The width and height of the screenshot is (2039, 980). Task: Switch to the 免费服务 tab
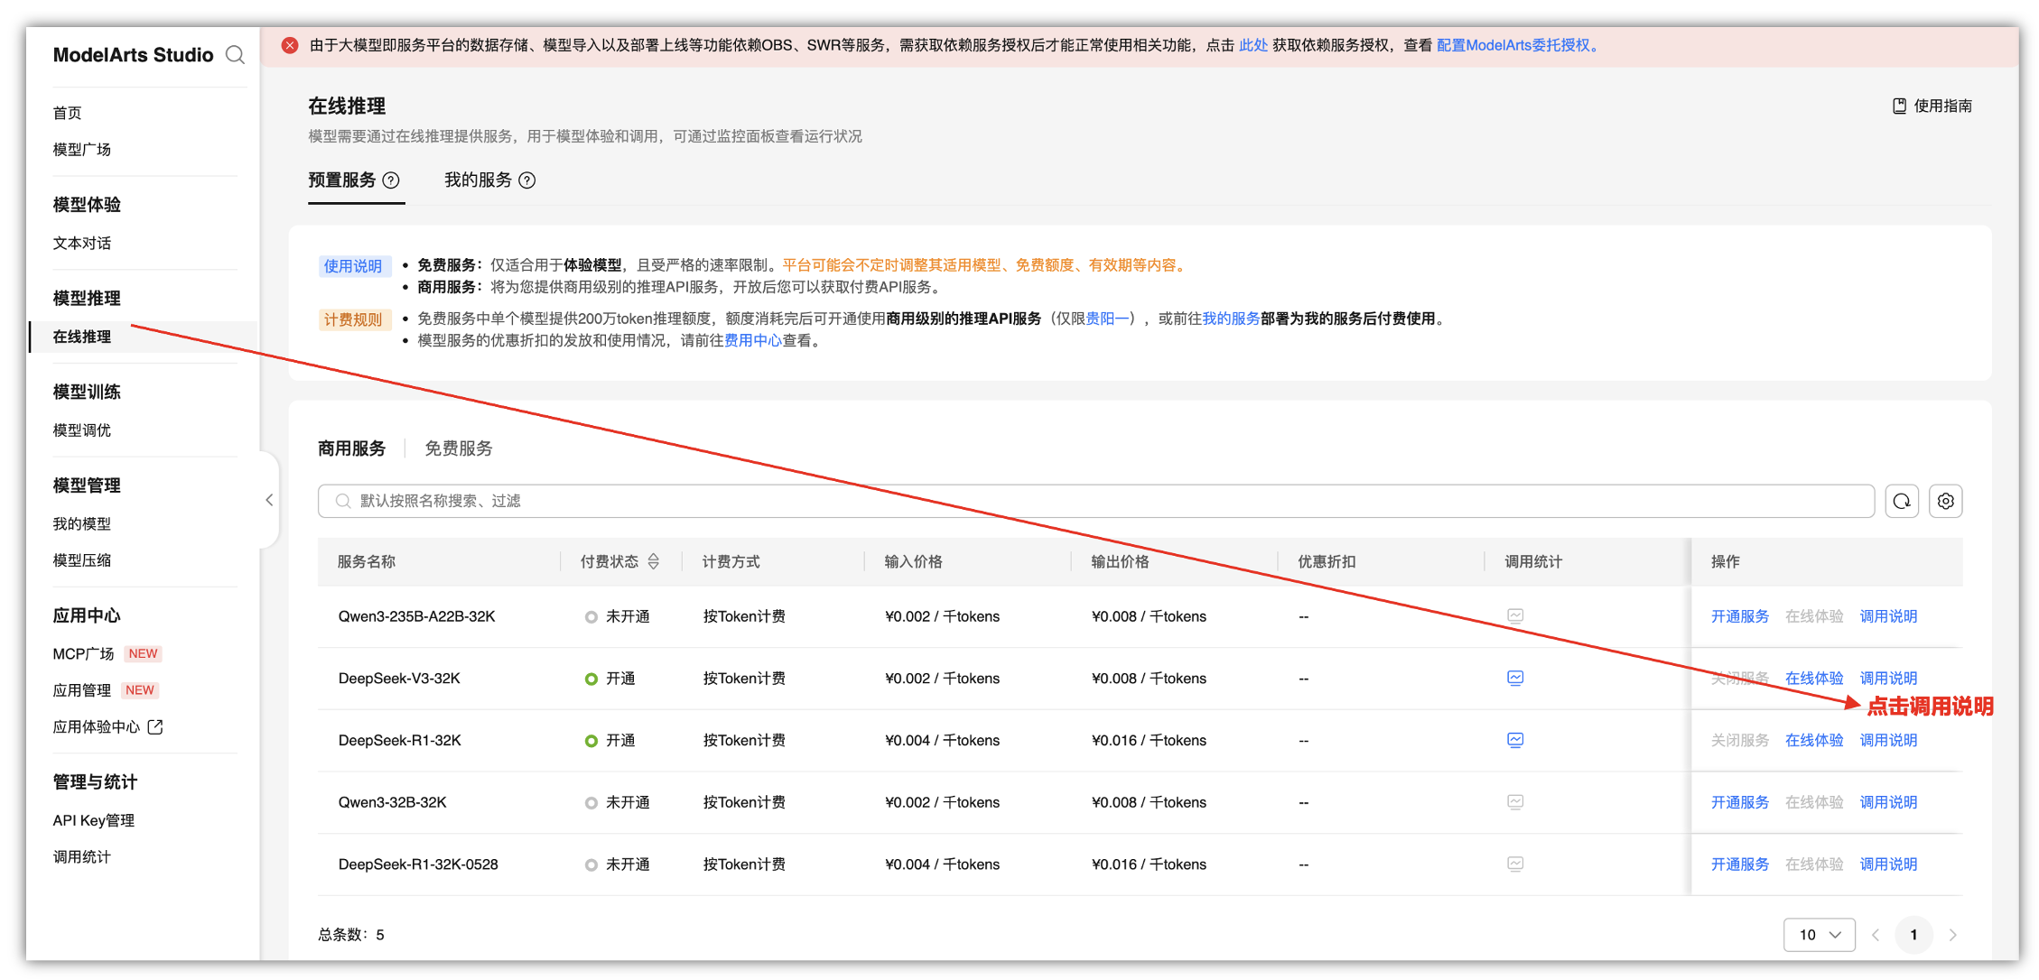coord(458,448)
